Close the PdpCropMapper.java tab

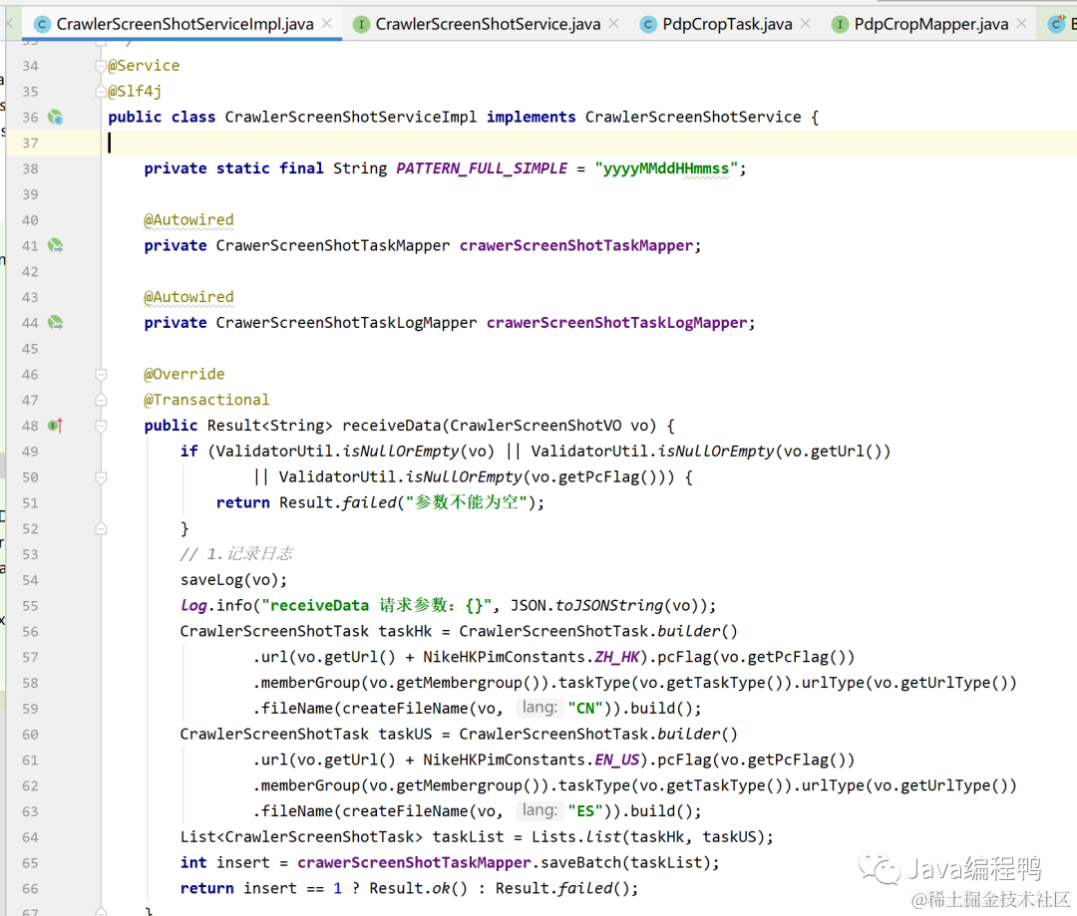click(1022, 23)
